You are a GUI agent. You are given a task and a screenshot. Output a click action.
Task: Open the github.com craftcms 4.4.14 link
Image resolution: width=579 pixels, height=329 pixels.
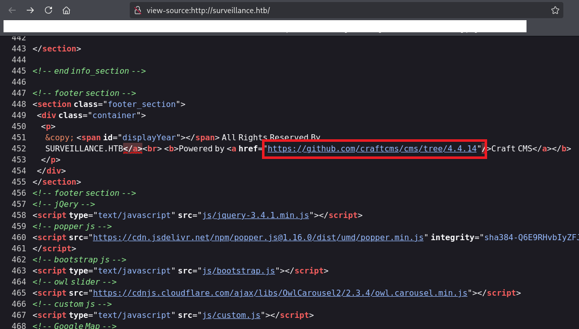pos(373,148)
